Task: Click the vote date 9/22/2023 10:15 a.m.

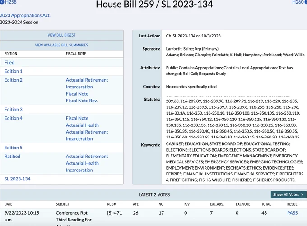Action: click(x=22, y=216)
